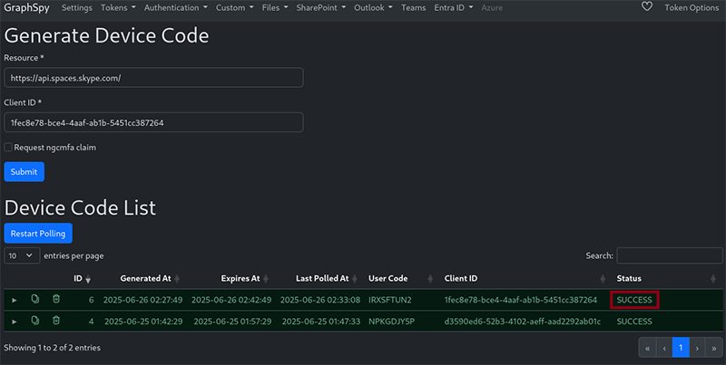Copy the device code for ID 4
The height and width of the screenshot is (365, 726).
(x=35, y=321)
